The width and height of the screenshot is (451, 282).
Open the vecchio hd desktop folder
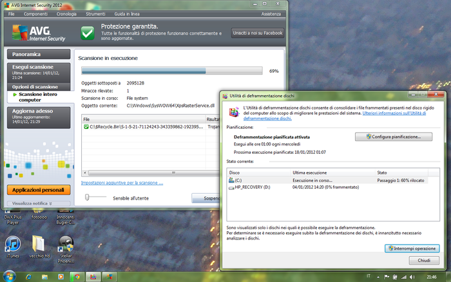coord(39,247)
